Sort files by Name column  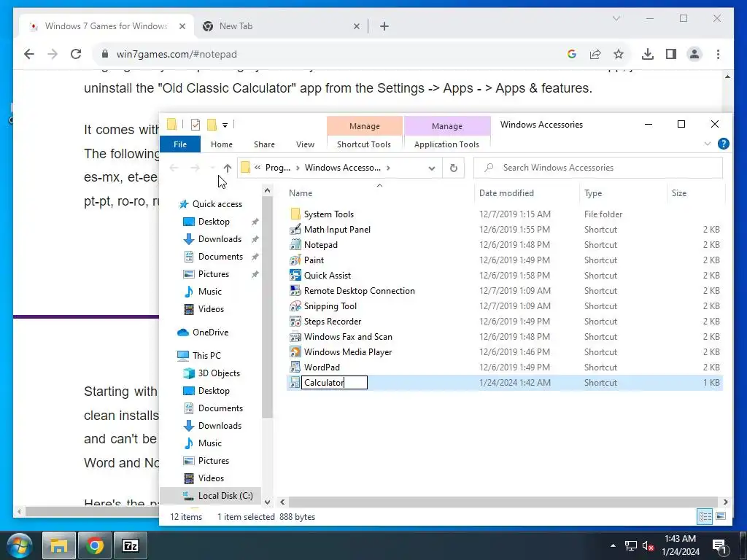(379, 192)
